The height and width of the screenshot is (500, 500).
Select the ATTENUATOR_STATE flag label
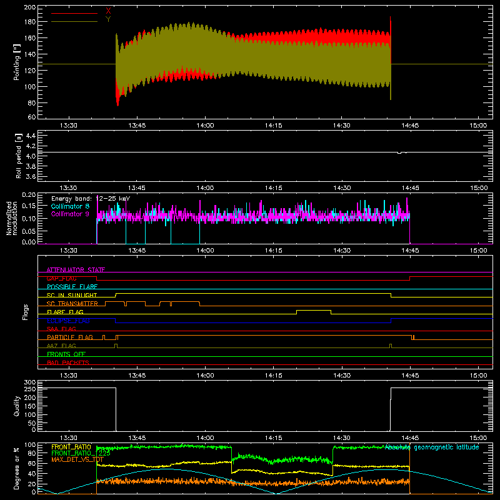(x=76, y=270)
